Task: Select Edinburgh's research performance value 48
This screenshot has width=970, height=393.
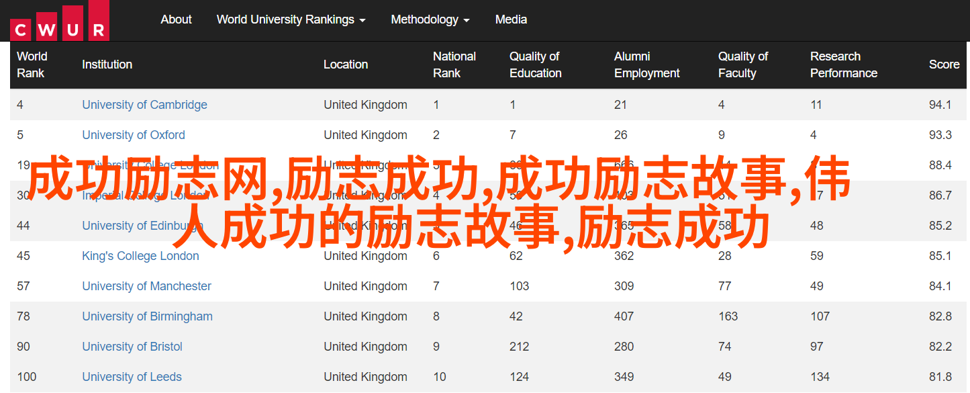Action: pos(816,226)
